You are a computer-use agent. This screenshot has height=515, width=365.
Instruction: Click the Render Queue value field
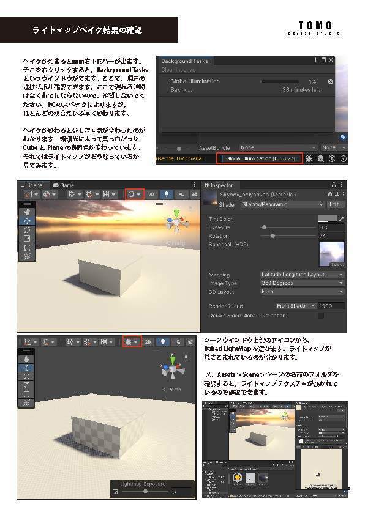(331, 306)
